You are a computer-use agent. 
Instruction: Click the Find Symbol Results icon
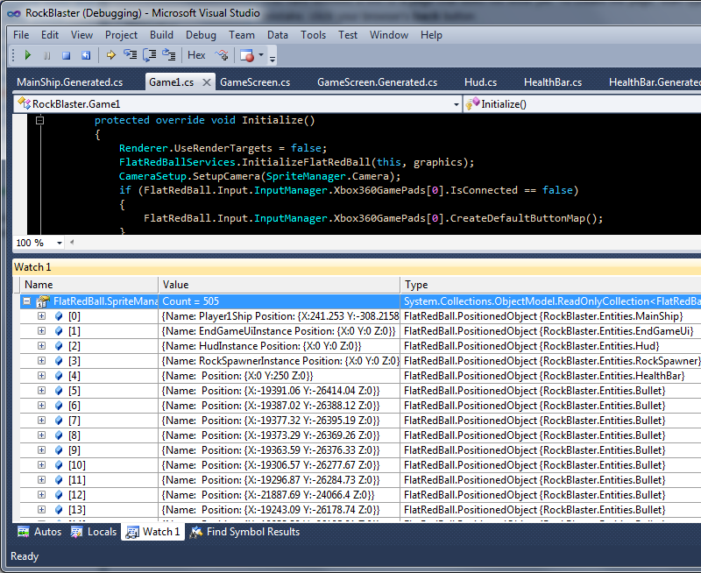196,532
